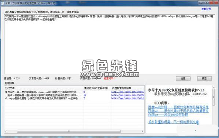Click the right arrow of results horizontal scrollbar
The image size is (219, 138).
[x=142, y=131]
